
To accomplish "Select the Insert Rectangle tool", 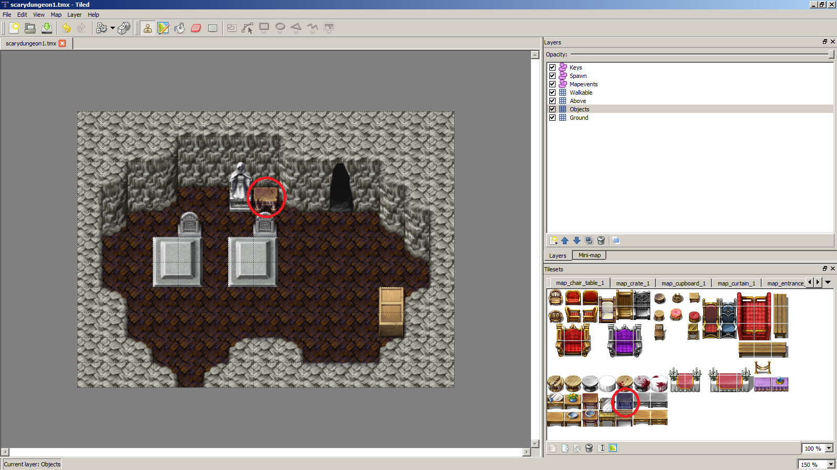I will pyautogui.click(x=264, y=28).
